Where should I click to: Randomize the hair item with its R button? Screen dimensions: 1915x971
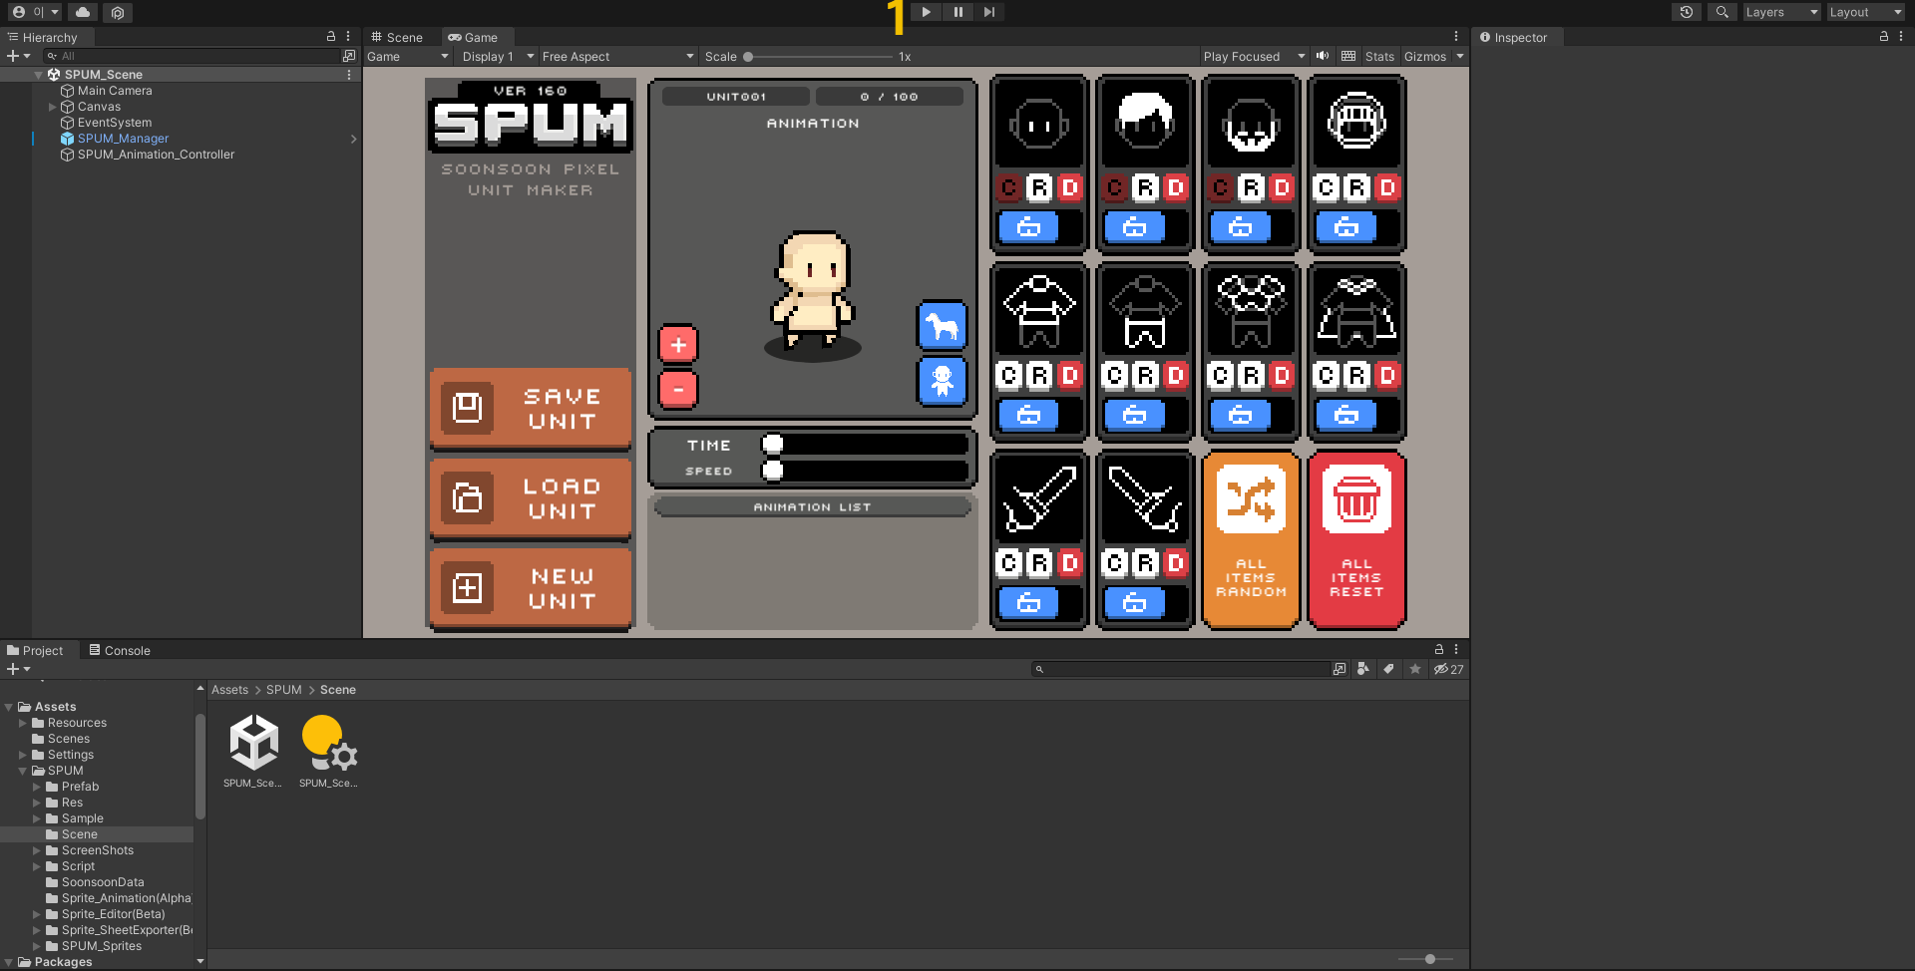[1145, 187]
